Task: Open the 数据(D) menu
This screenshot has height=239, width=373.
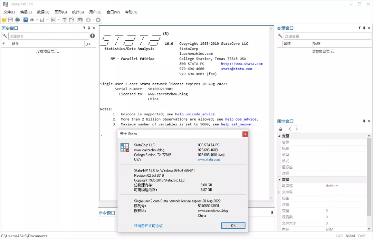Action: click(43, 12)
